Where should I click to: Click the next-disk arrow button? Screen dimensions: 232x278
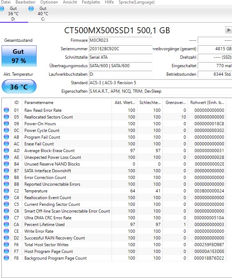pos(228,30)
